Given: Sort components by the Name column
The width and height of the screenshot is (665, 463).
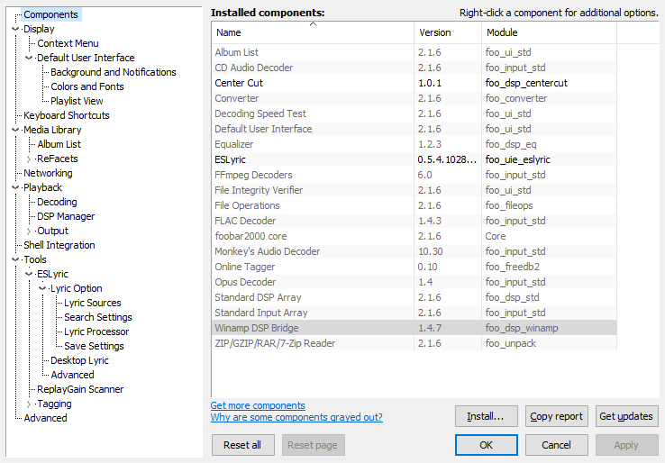Looking at the screenshot, I should 312,32.
